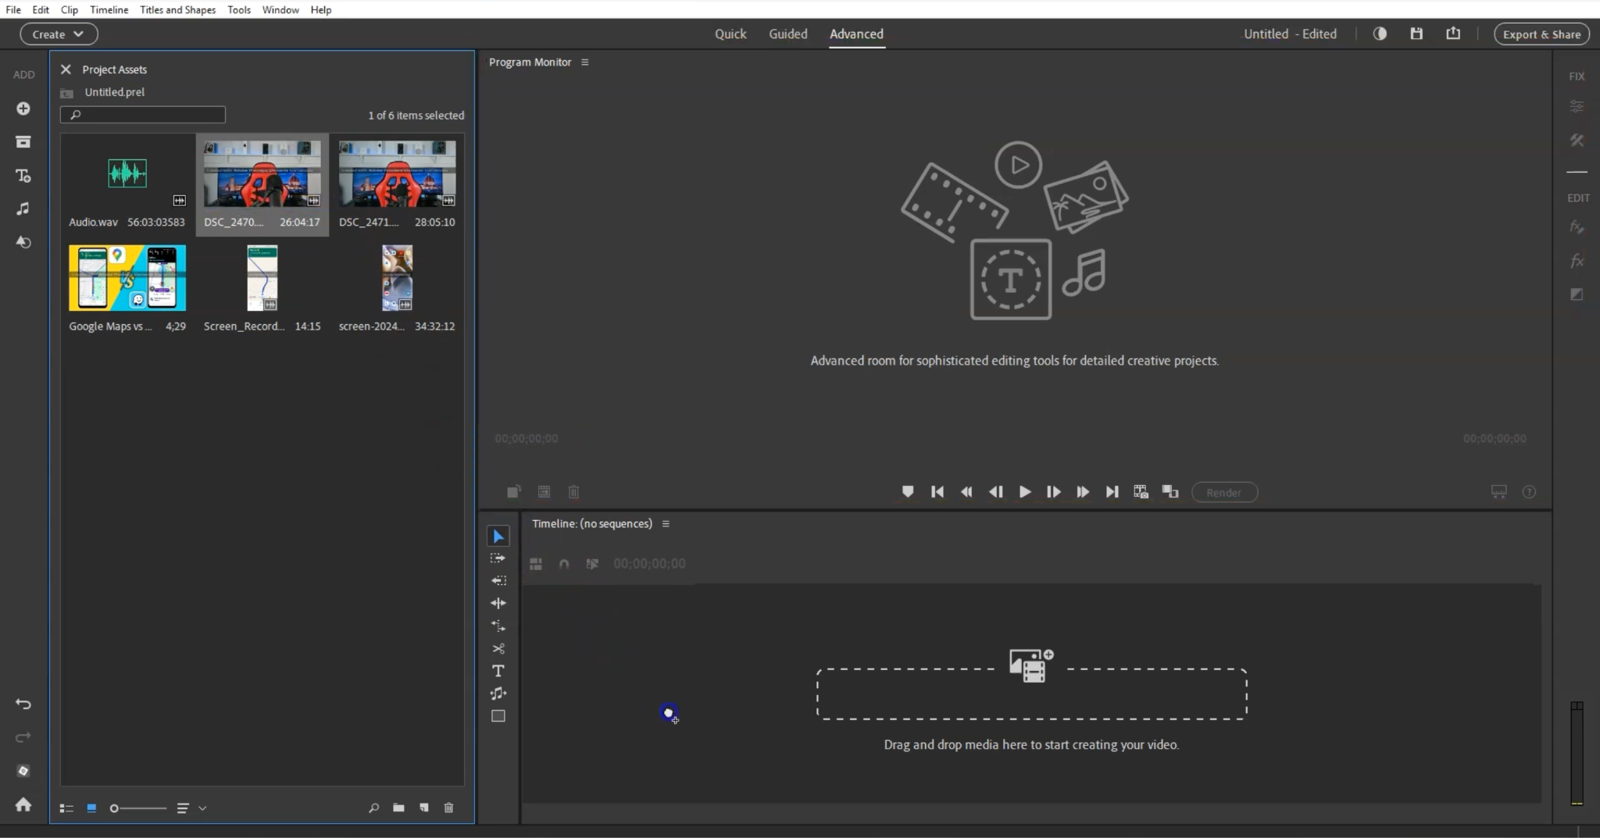Viewport: 1600px width, 838px height.
Task: Open the Create dropdown
Action: [x=58, y=34]
